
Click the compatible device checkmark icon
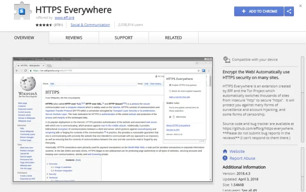point(226,60)
